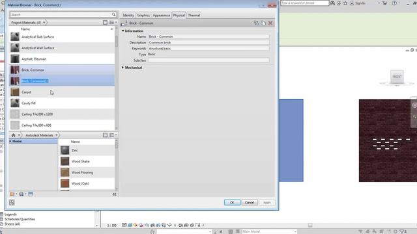Open Autodesk Exchange shopping cart icon
The width and height of the screenshot is (417, 234).
pos(384,3)
